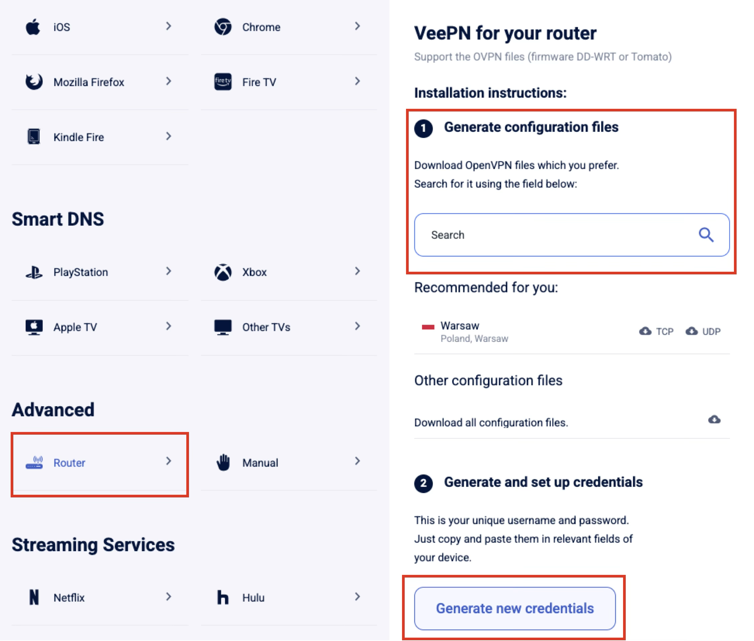This screenshot has height=641, width=754.
Task: Select the Mozilla Firefox icon
Action: (33, 82)
